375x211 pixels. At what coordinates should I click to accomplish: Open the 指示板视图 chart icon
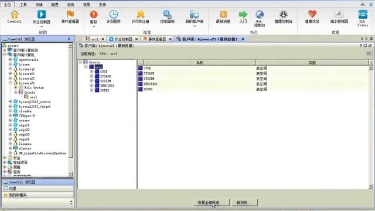pos(339,14)
